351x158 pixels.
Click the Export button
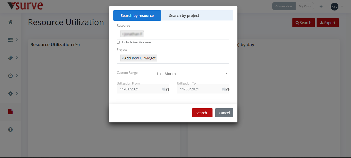tap(328, 23)
